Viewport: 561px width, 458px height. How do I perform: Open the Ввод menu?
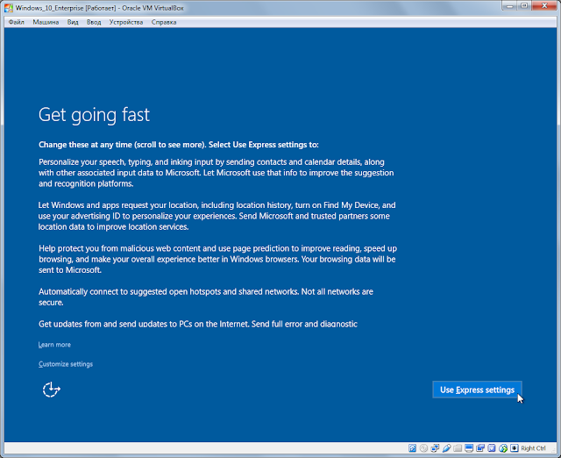click(94, 22)
